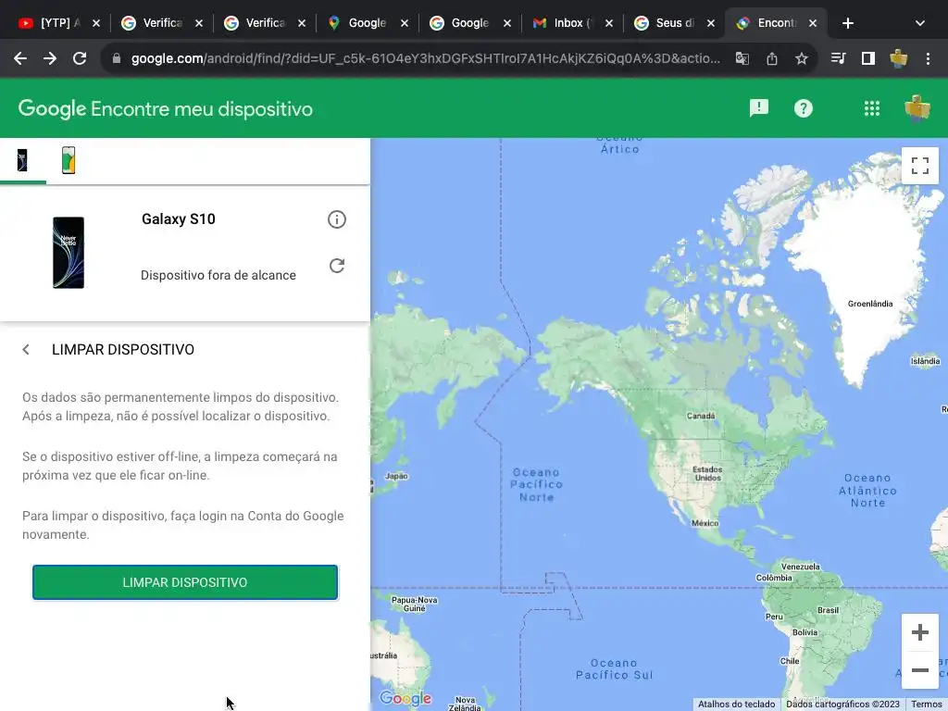This screenshot has height=711, width=948.
Task: Click the Google logo on map
Action: pyautogui.click(x=405, y=698)
